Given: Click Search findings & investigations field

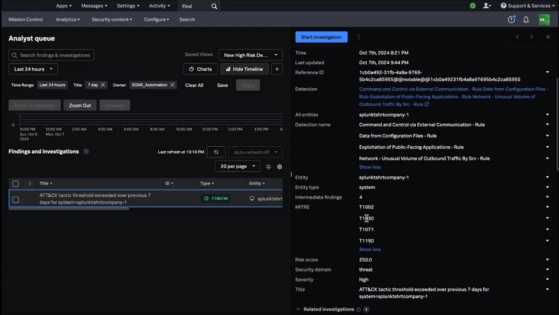Looking at the screenshot, I should pos(51,55).
